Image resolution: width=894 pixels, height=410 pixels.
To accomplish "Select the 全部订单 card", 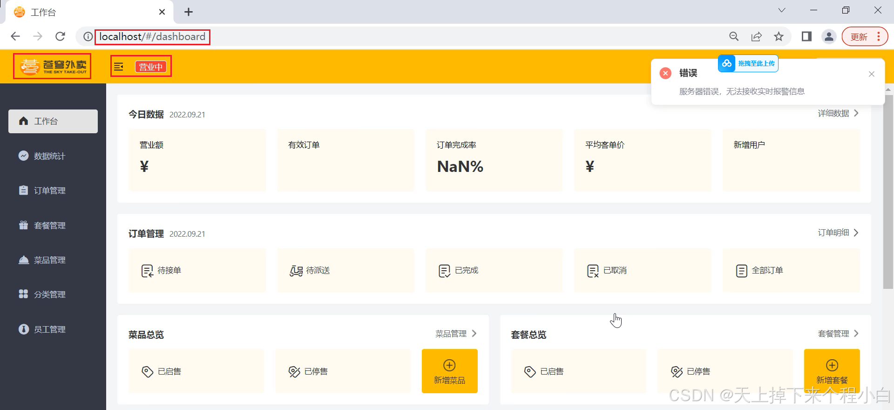I will [791, 270].
